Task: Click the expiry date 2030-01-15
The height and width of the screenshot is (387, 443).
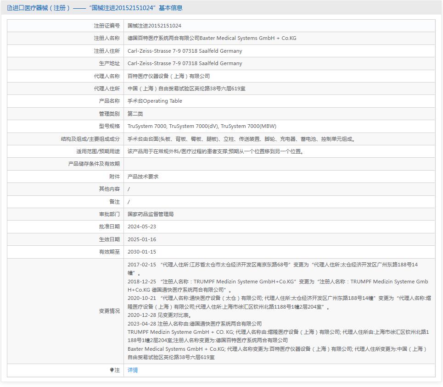Action: click(x=142, y=251)
